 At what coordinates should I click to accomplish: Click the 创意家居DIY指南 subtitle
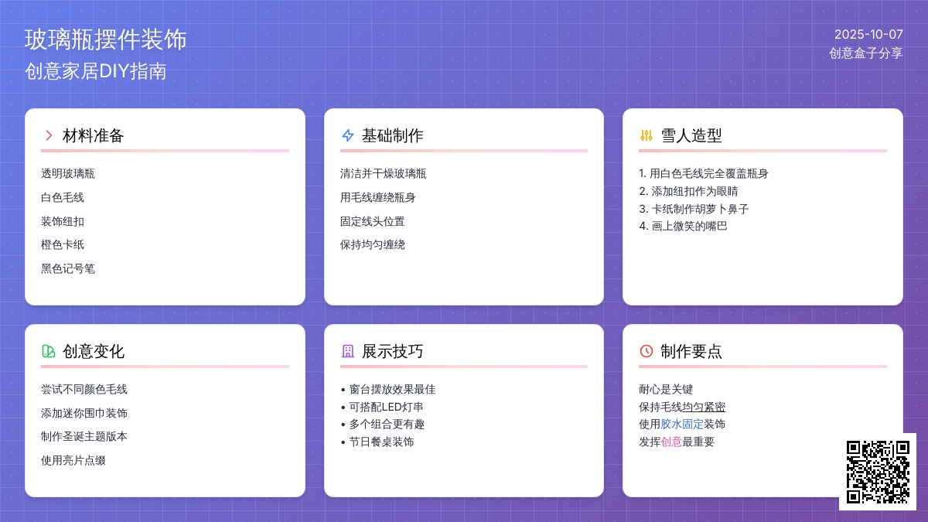(x=95, y=71)
